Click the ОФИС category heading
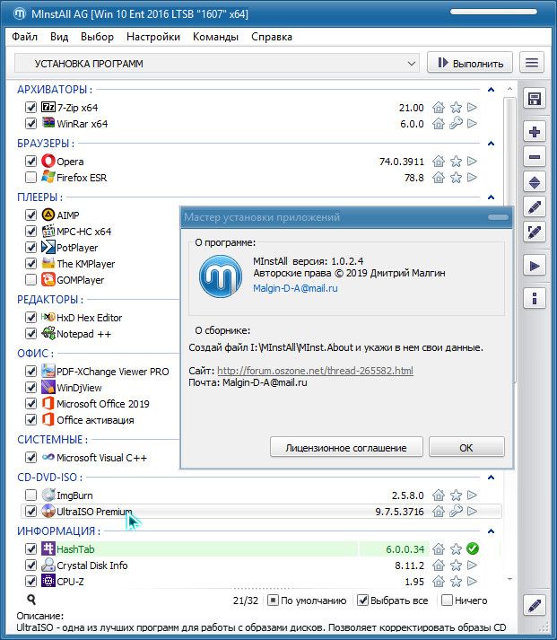 (35, 353)
